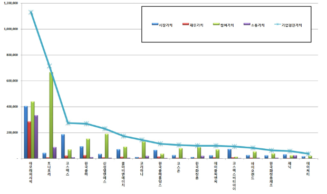The width and height of the screenshot is (327, 194).
Task: Select the tallest green bar for 토니모리
Action: tap(51, 116)
